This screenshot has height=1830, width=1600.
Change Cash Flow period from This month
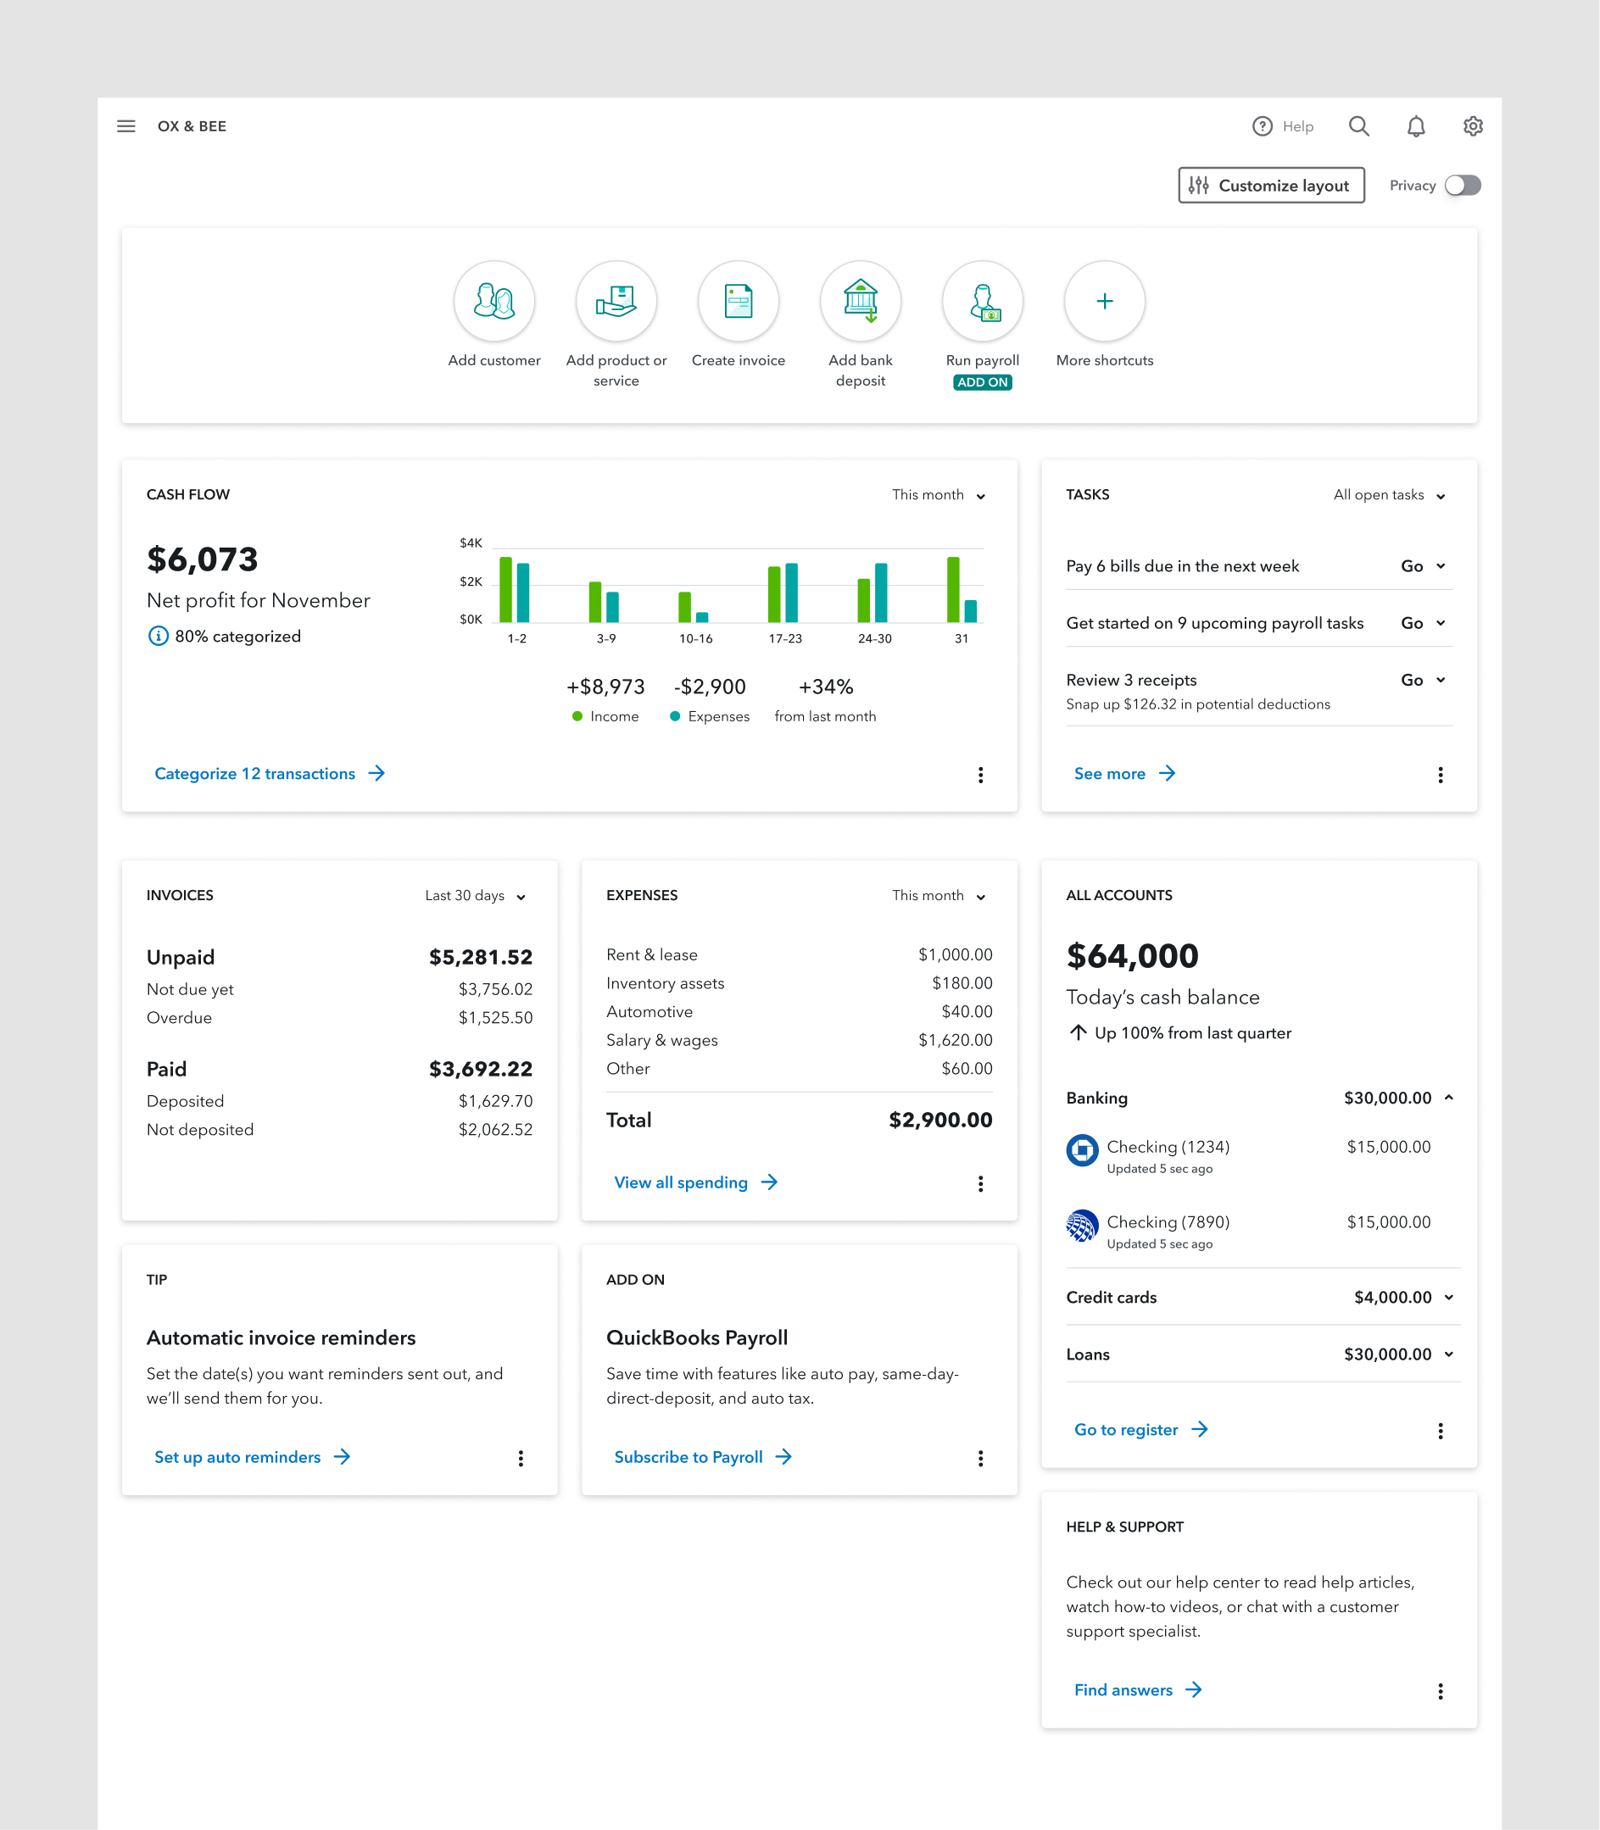[939, 494]
